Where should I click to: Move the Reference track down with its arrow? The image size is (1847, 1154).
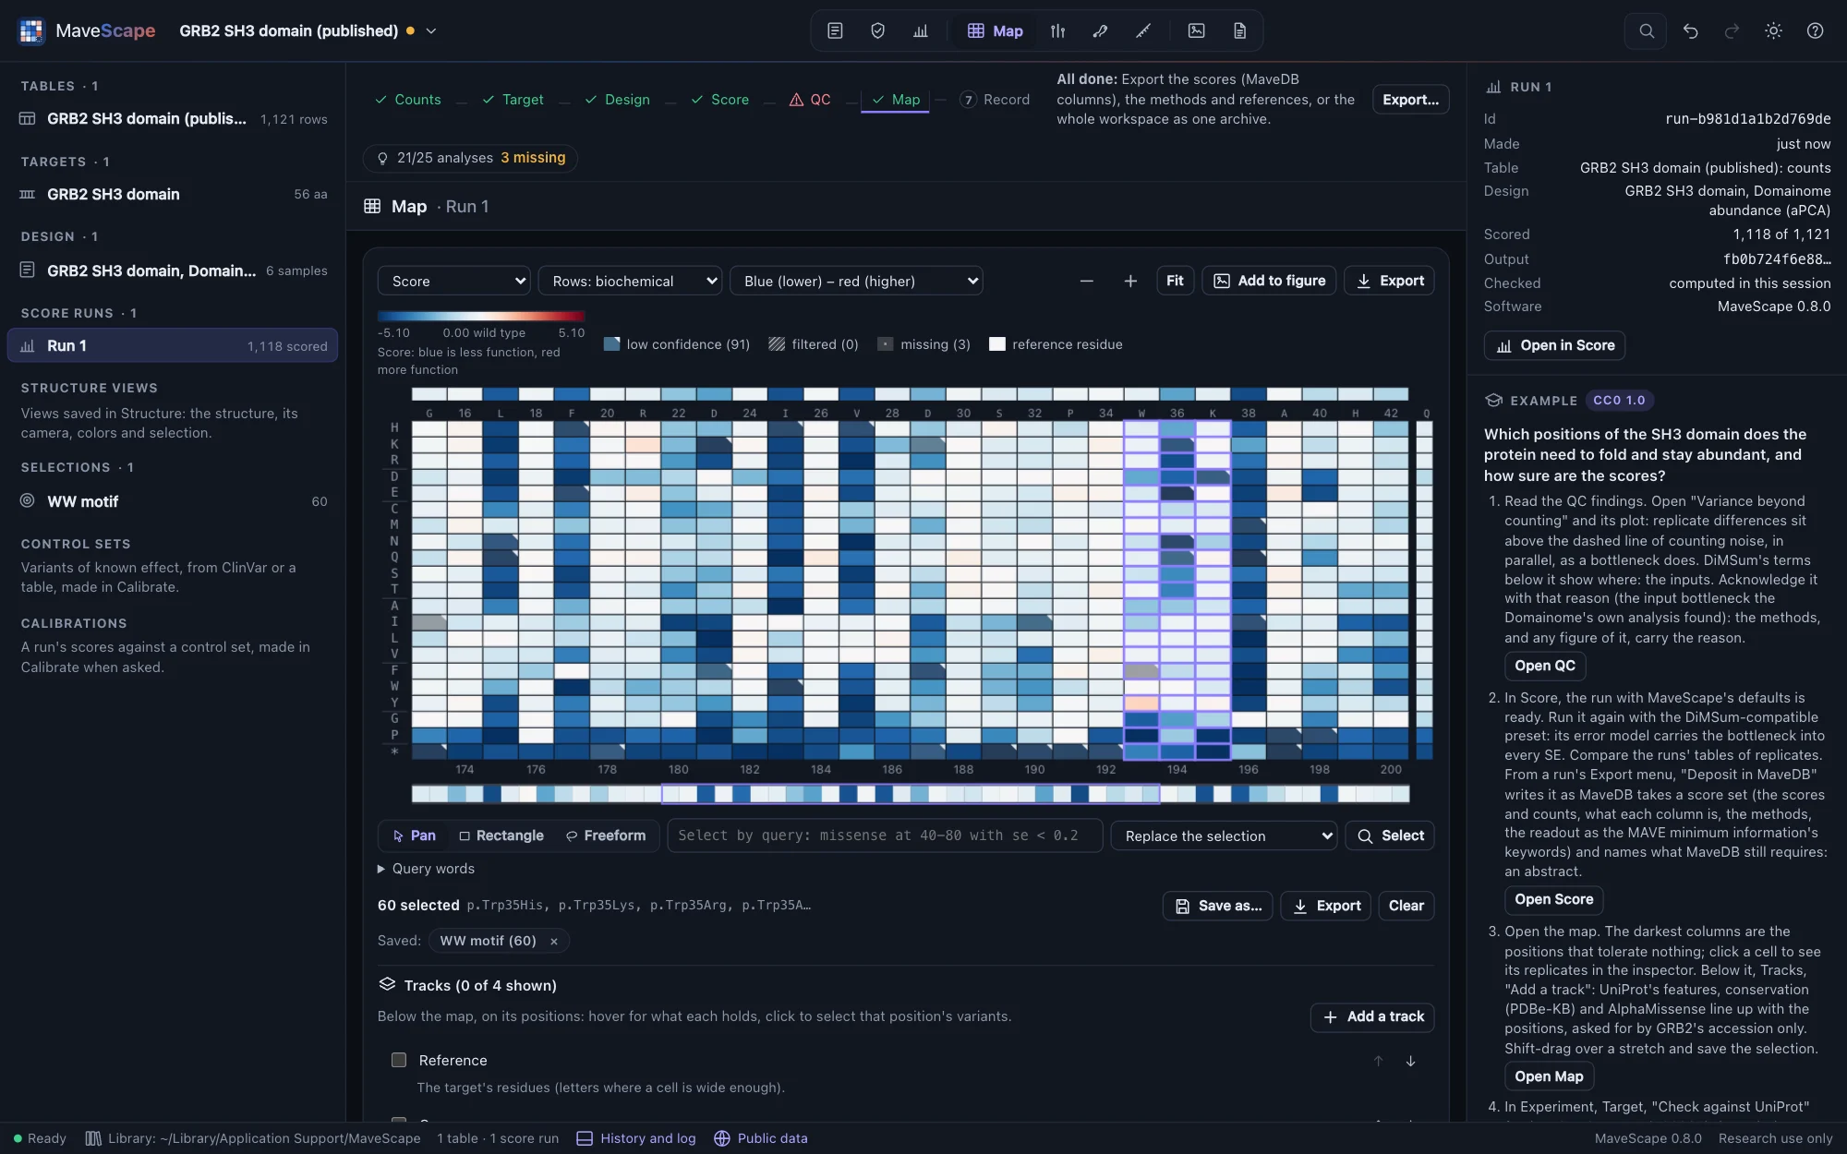pos(1410,1061)
